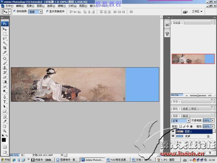This screenshot has height=163, width=217.
Task: Toggle Quick Mask mode
Action: 5,147
